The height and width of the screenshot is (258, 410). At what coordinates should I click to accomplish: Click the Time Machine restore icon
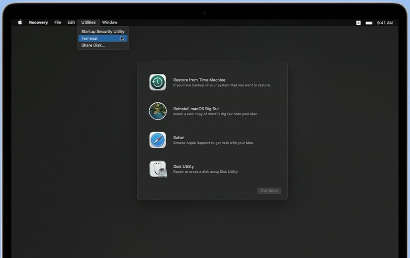(158, 82)
